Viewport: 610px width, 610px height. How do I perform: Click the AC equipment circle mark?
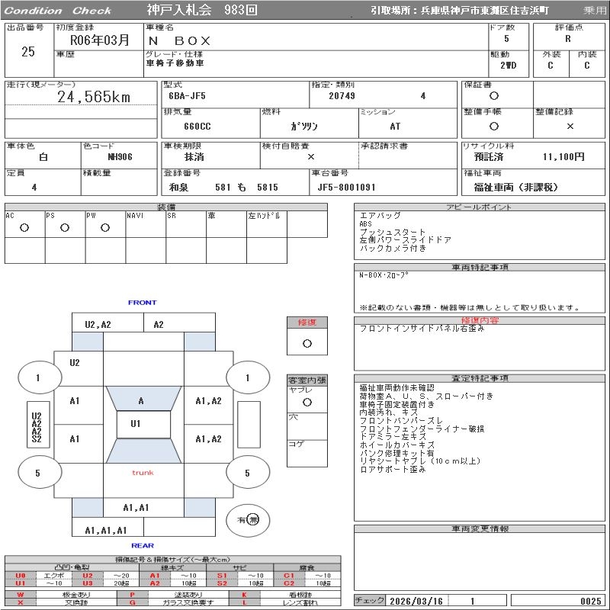(x=24, y=227)
